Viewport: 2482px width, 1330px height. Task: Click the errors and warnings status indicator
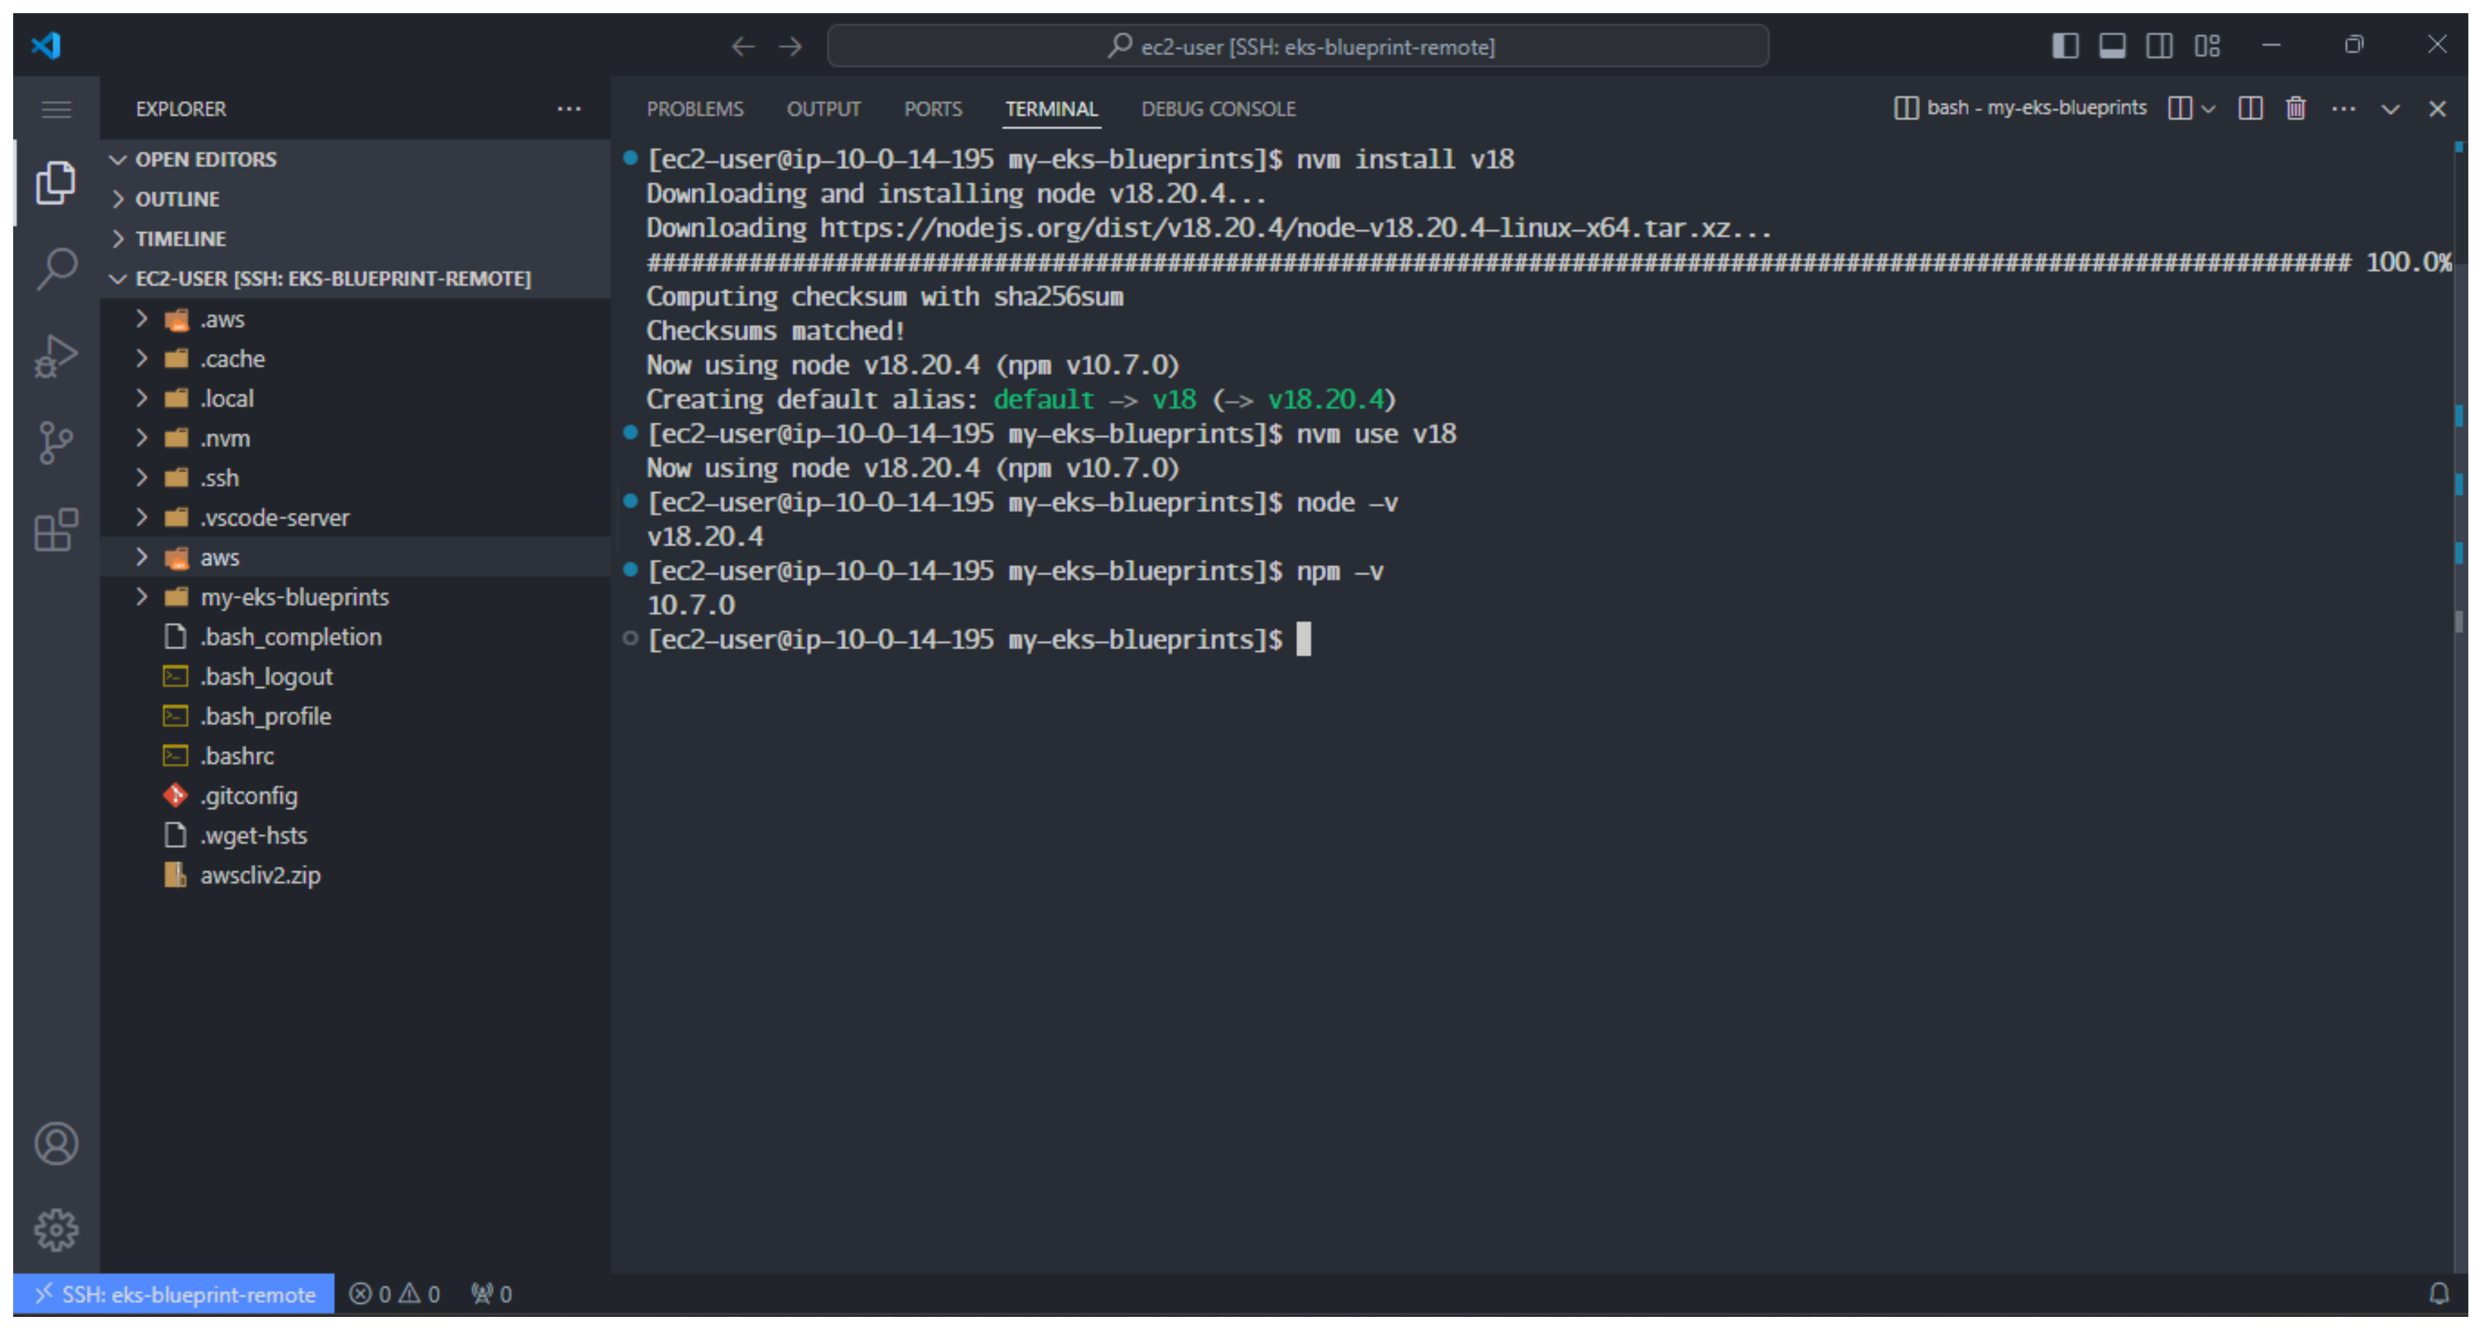click(394, 1294)
